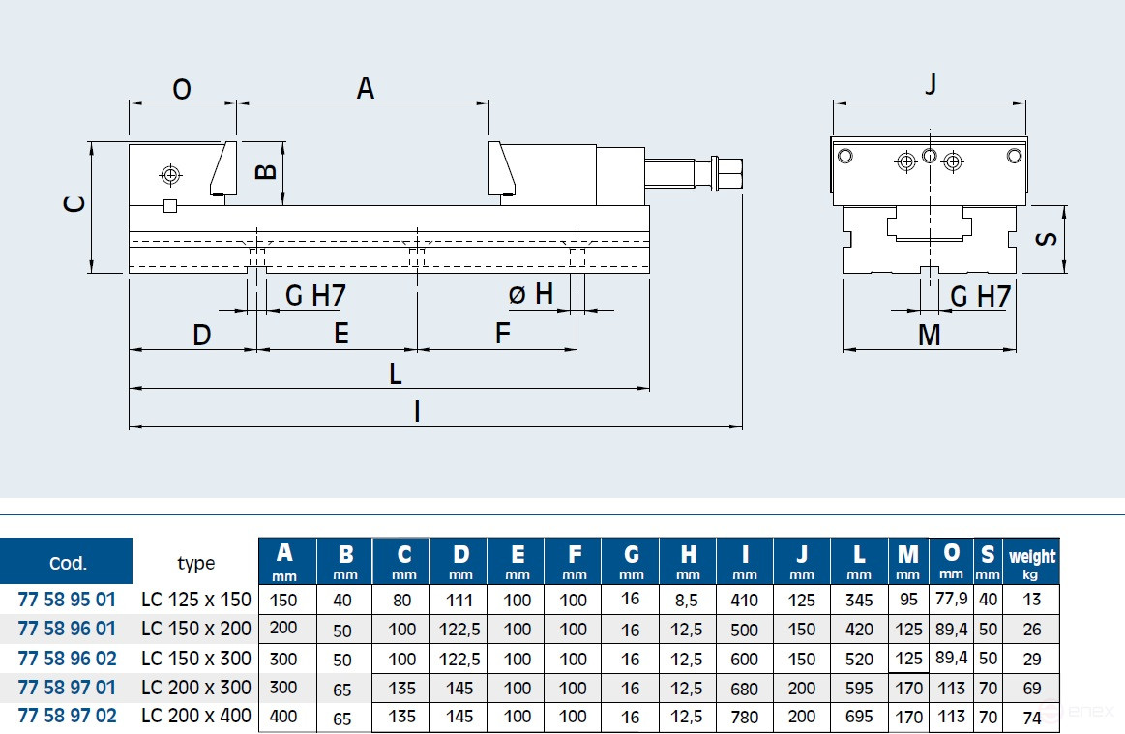Image resolution: width=1125 pixels, height=734 pixels.
Task: Open product code 77 58 96 01
Action: coord(67,629)
